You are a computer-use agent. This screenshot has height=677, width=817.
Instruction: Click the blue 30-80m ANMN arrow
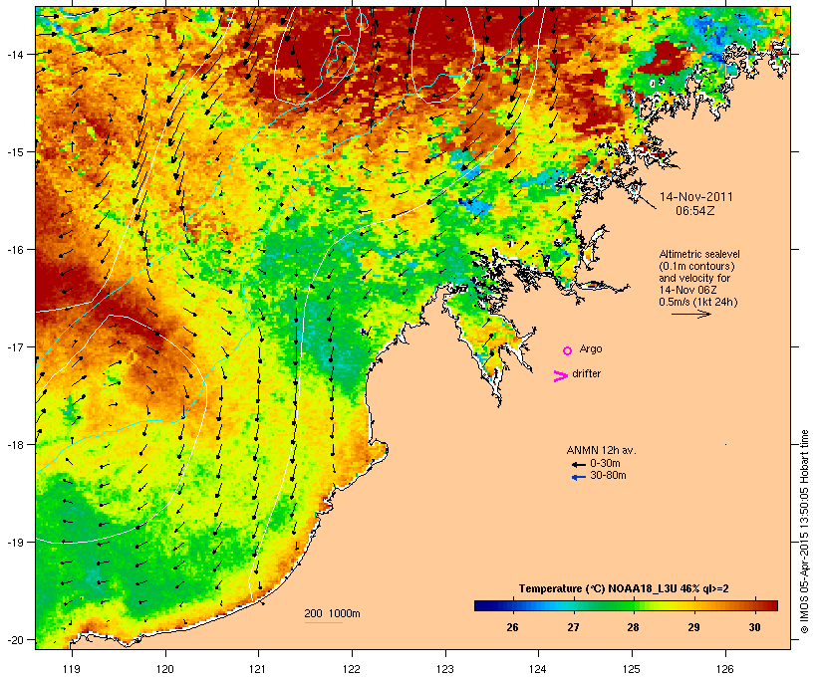[578, 477]
